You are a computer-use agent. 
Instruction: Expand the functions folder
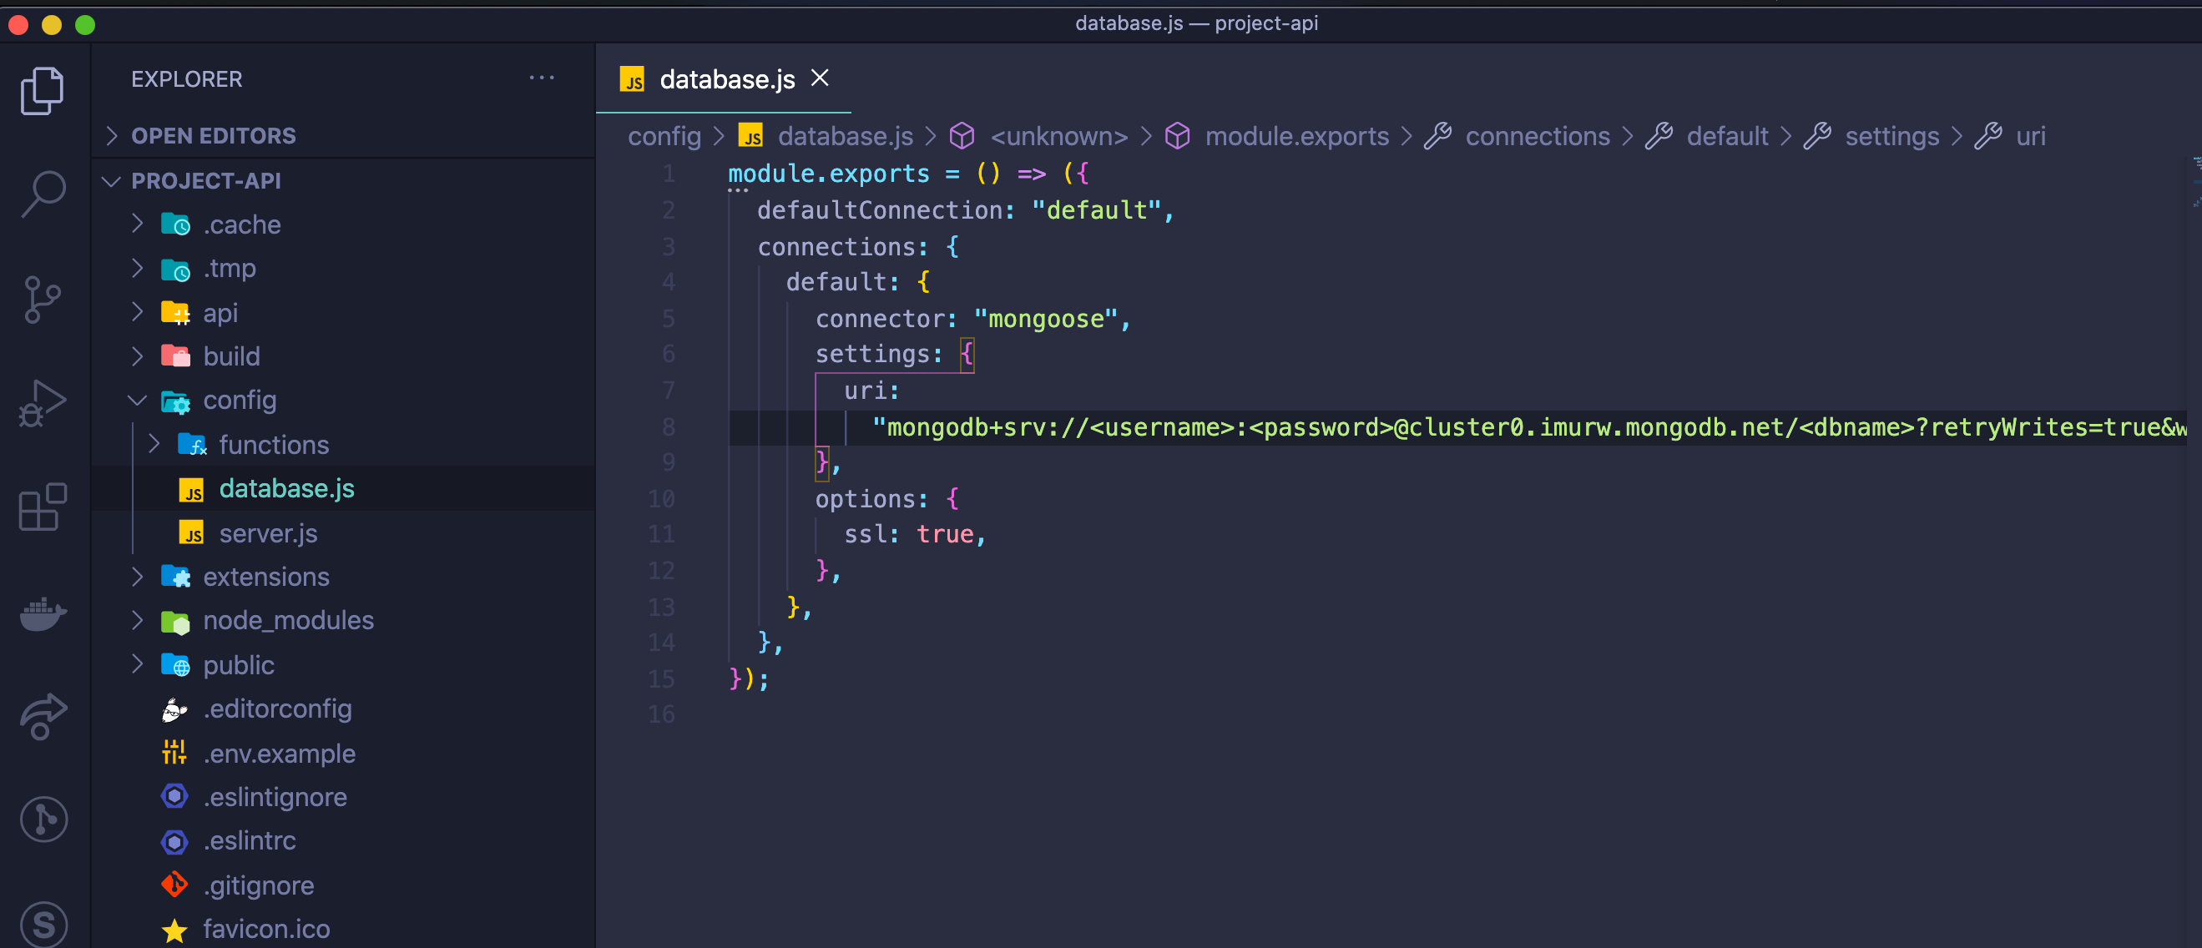(x=273, y=445)
